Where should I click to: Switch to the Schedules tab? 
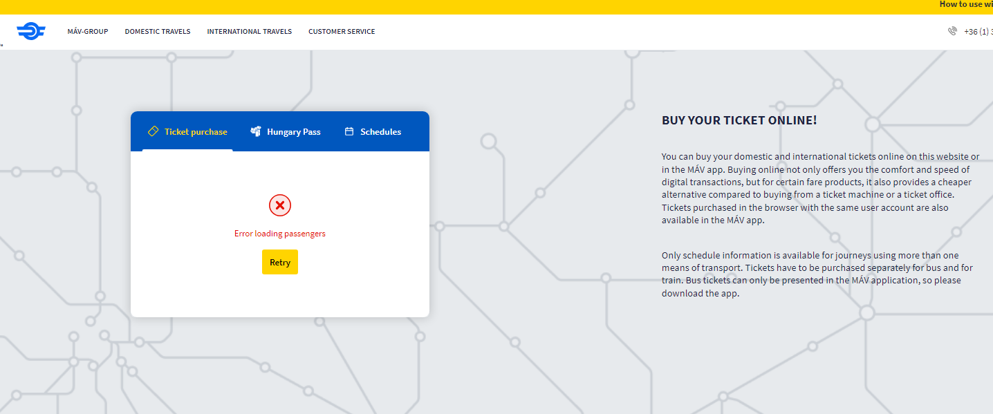[373, 131]
